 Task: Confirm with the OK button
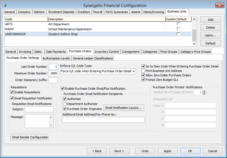click(x=190, y=151)
